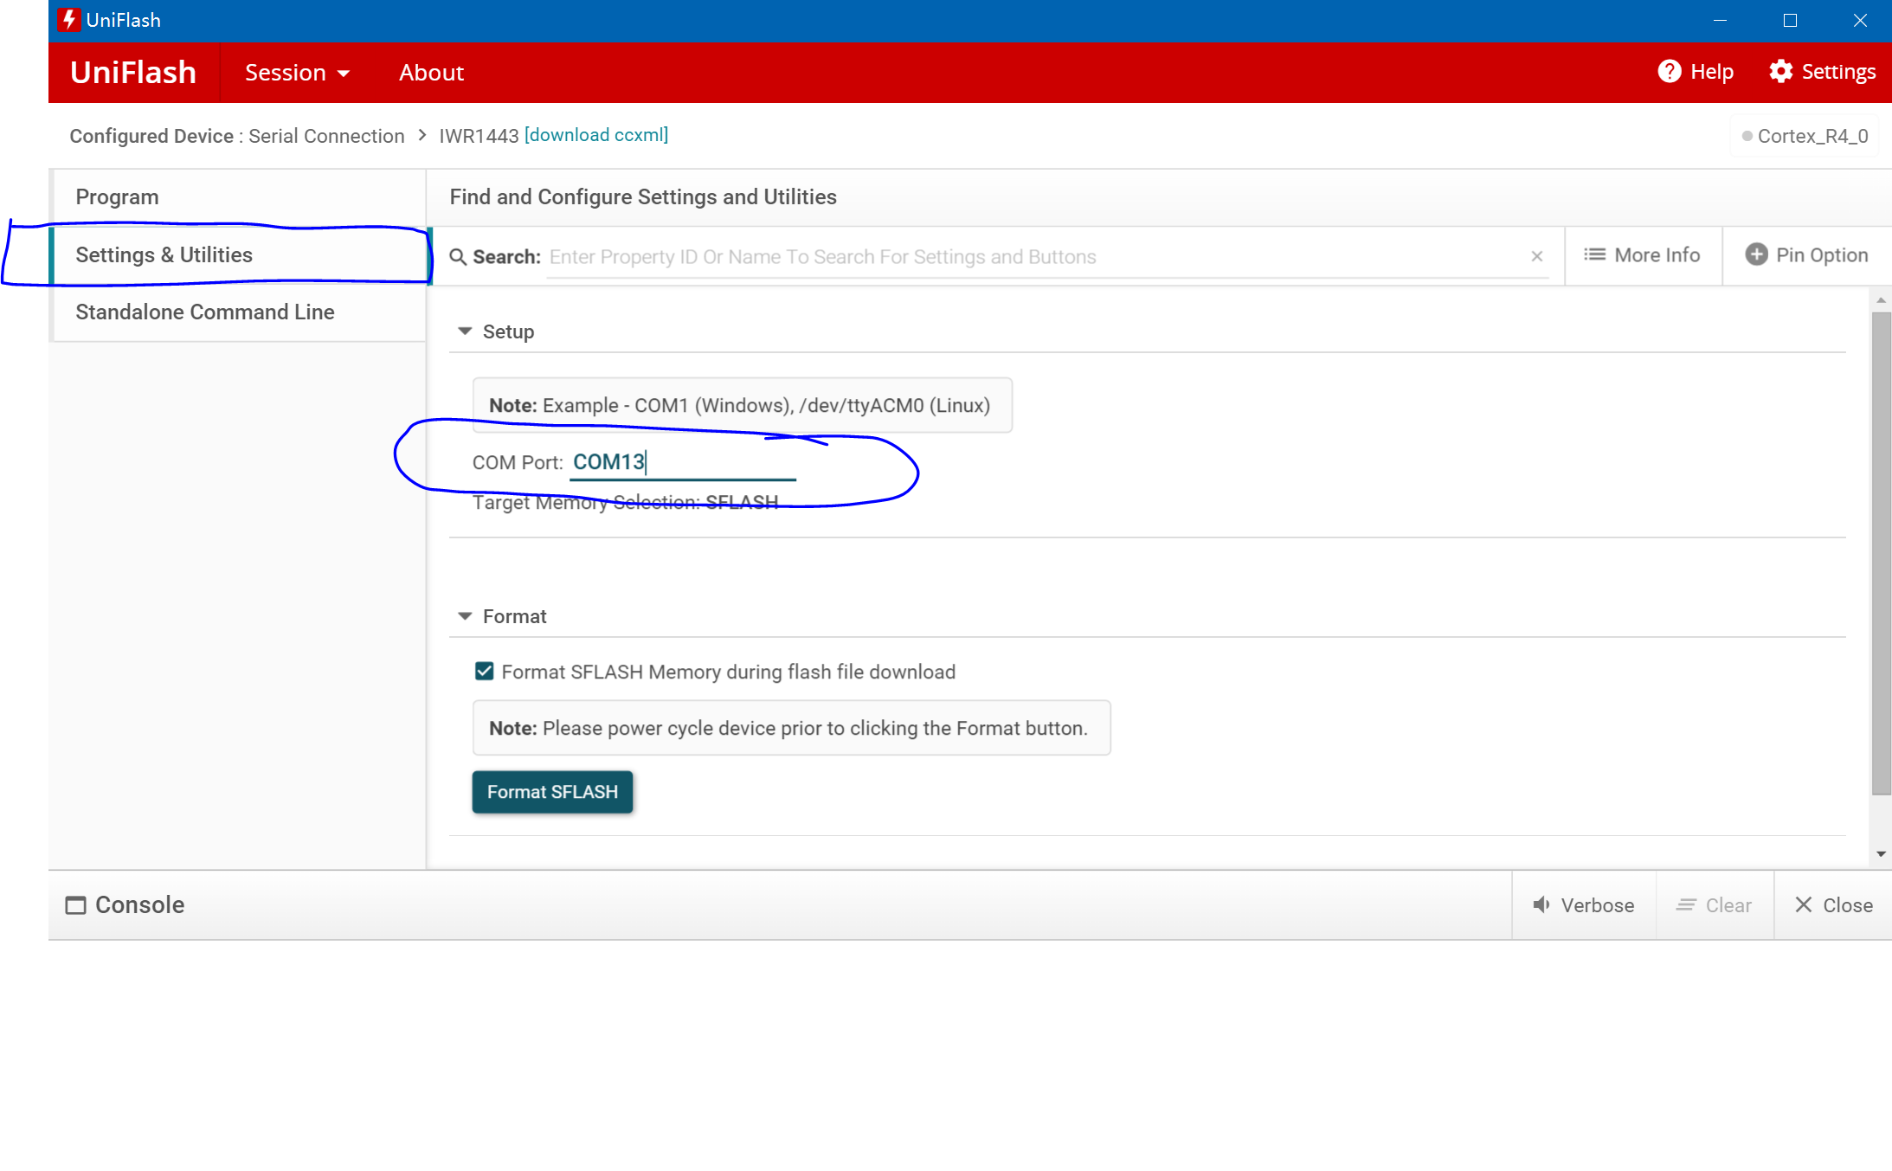Image resolution: width=1892 pixels, height=1171 pixels.
Task: Clear the console output
Action: tap(1714, 905)
